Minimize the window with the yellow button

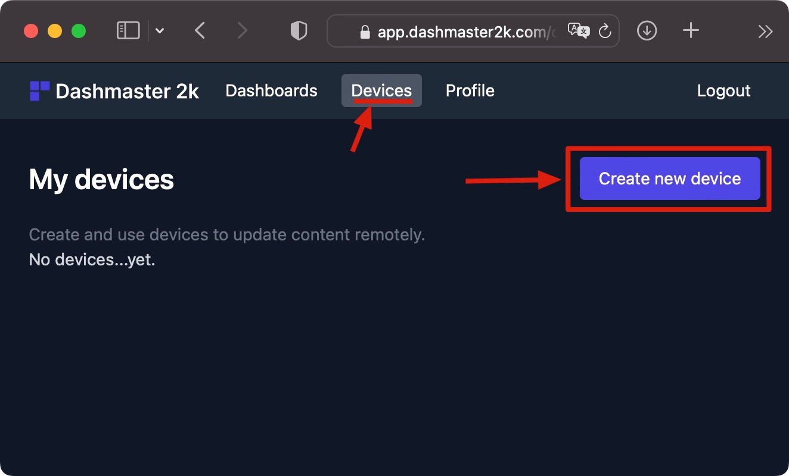[54, 30]
